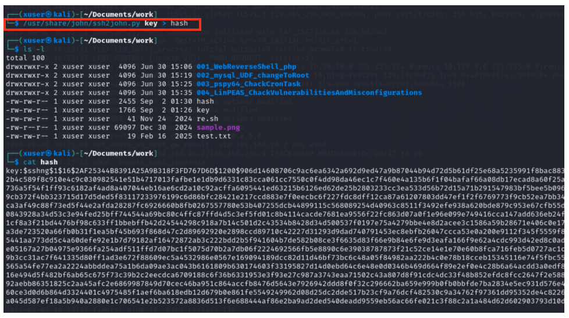
Task: Click the hash output line starting 16e494d5f482bf6a
Action: tap(285, 275)
